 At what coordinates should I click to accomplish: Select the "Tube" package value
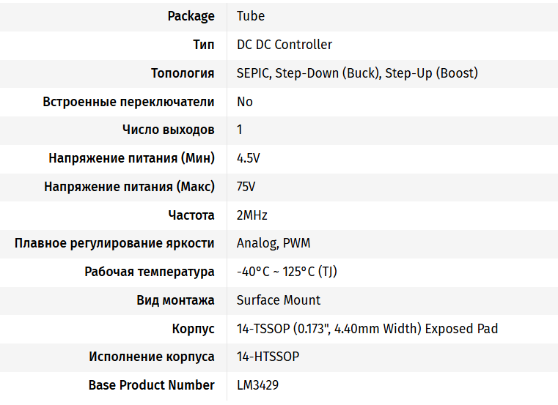pos(251,16)
